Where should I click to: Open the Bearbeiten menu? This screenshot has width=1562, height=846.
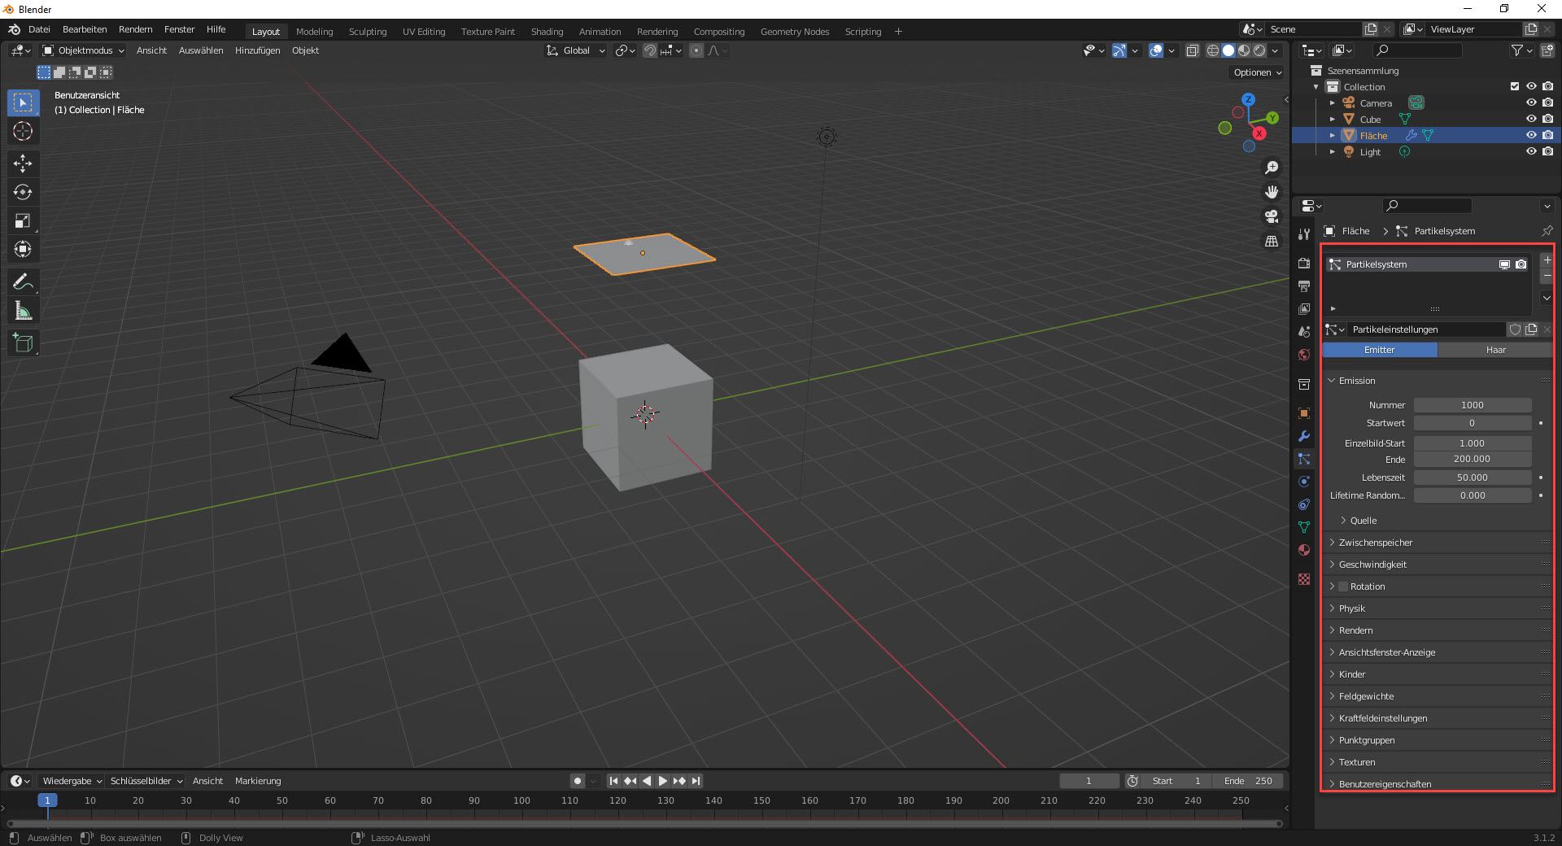(x=85, y=29)
